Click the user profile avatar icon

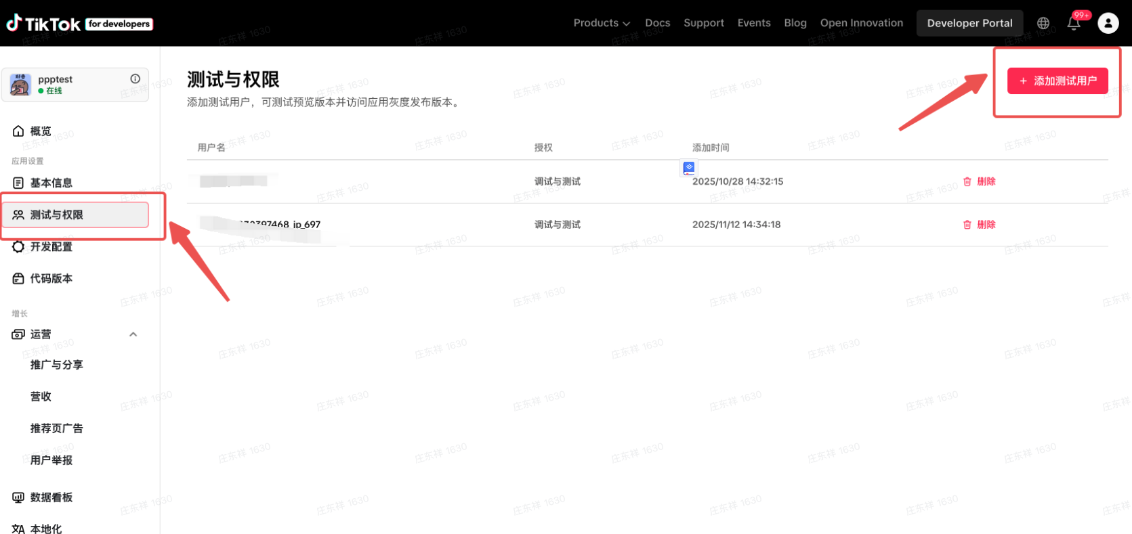pyautogui.click(x=1108, y=23)
